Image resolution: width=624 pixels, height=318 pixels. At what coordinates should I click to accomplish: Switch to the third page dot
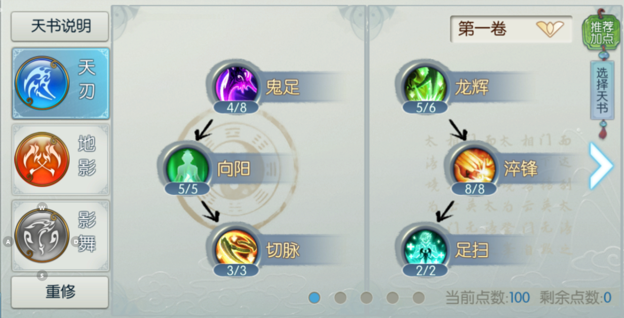point(366,297)
